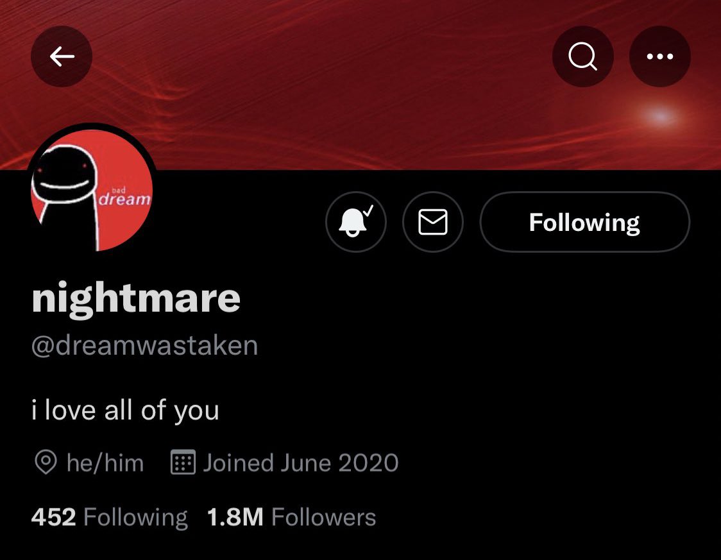Viewport: 721px width, 560px height.
Task: Click the location pin icon
Action: [x=46, y=462]
